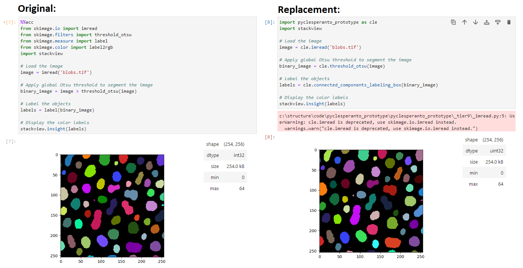
Task: Click the cell prompt [8] next to import code
Action: (270, 23)
